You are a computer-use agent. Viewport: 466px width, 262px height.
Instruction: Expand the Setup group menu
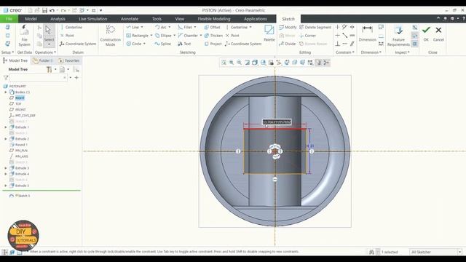[x=7, y=52]
